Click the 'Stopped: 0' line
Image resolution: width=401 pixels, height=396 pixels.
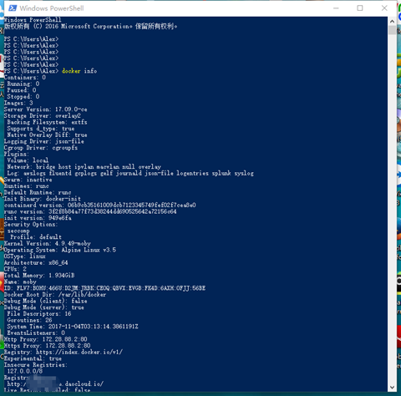point(23,96)
